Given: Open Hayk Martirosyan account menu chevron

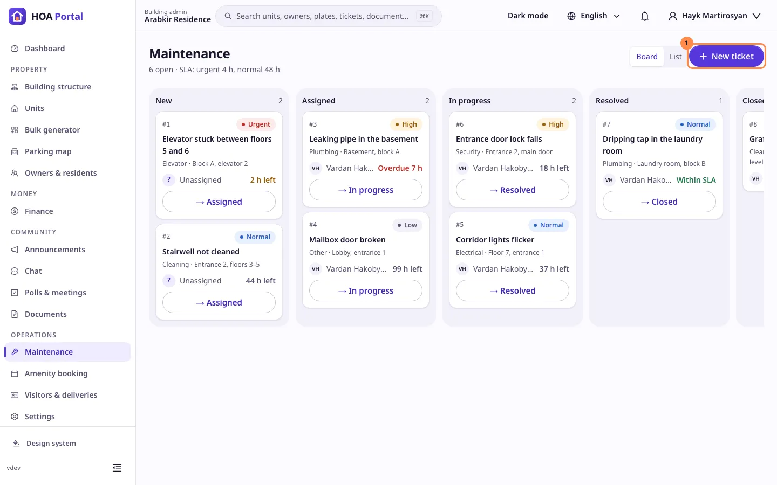Looking at the screenshot, I should click(756, 16).
